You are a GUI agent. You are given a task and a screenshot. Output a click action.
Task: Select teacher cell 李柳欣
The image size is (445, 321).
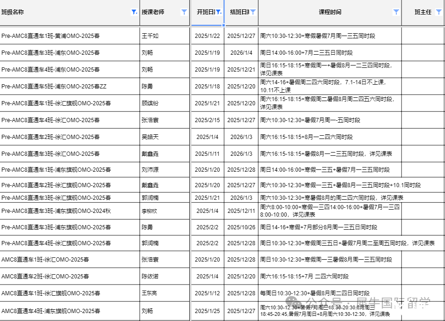tap(164, 211)
